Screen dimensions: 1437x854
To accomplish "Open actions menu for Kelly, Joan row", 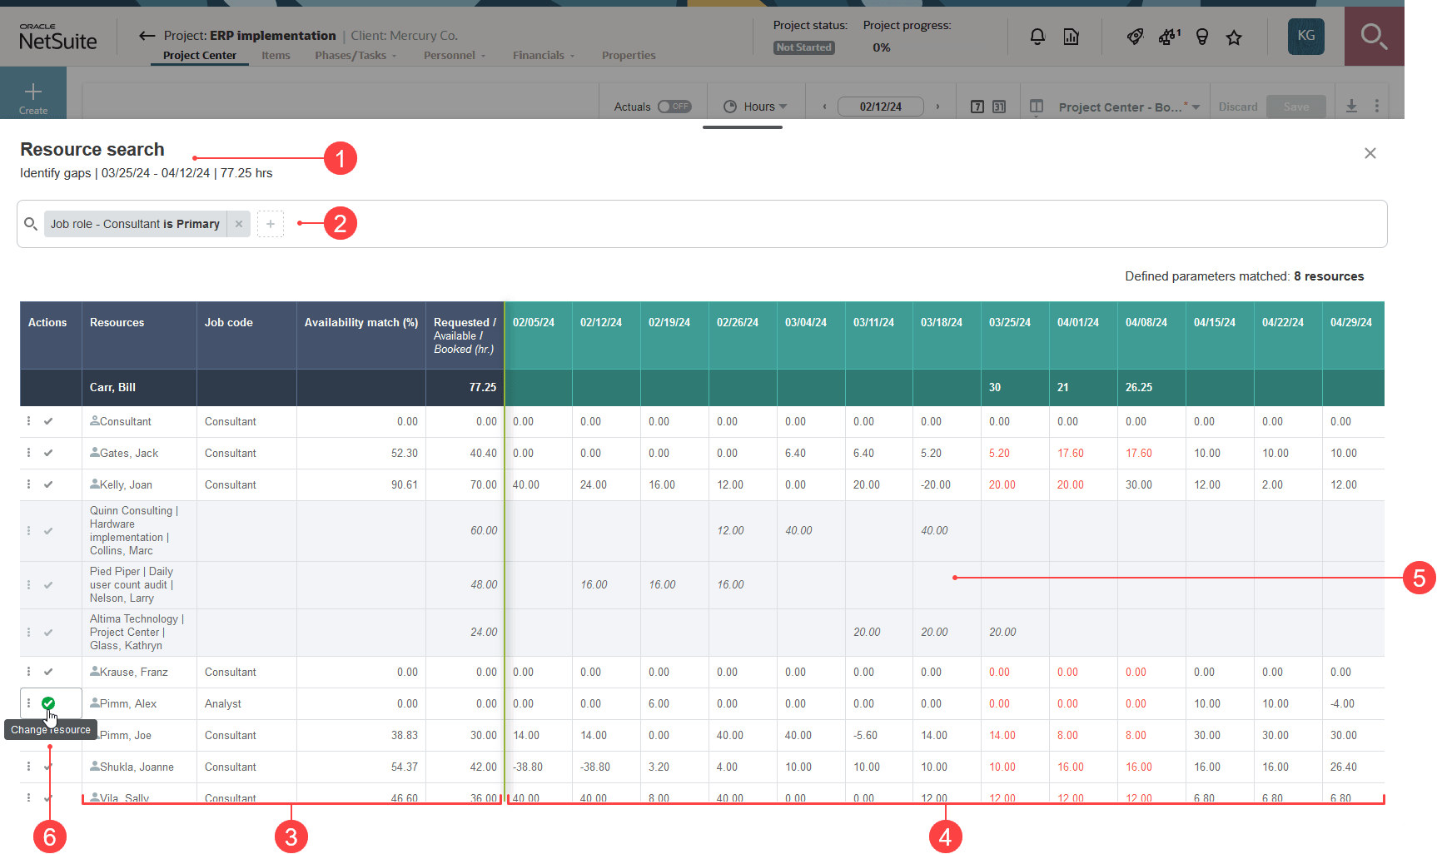I will click(29, 484).
